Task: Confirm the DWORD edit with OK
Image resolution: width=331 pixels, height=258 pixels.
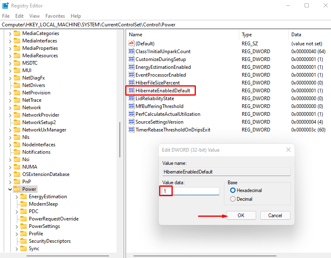Action: coord(241,215)
